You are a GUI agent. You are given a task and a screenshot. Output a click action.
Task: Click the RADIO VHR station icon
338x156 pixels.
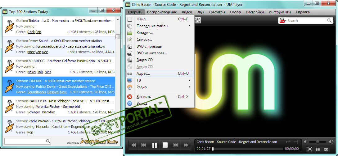[9, 107]
